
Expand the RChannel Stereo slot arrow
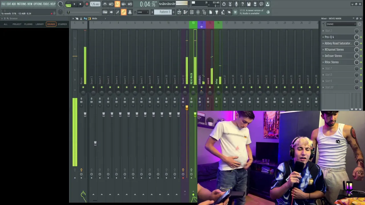pos(323,50)
